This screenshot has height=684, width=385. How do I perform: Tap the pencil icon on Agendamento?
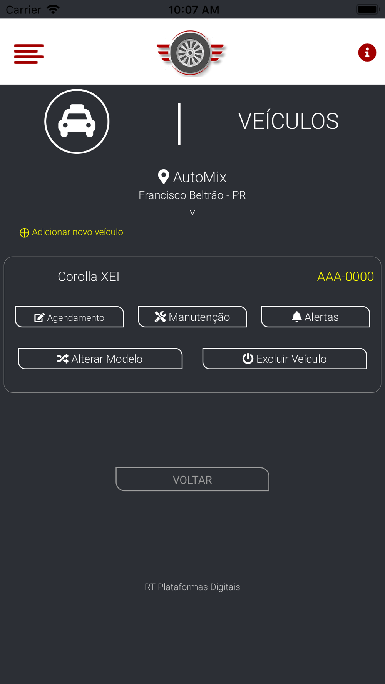click(x=39, y=318)
